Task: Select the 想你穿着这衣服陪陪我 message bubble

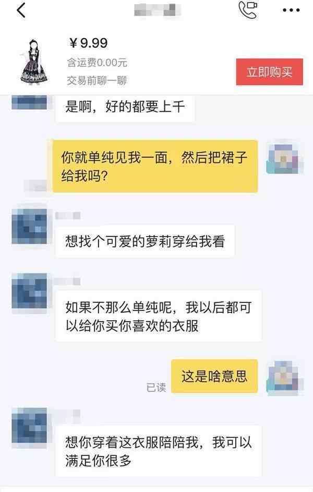Action: tap(159, 451)
